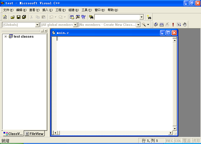The width and height of the screenshot is (201, 144).
Task: Maximize the main.c document window
Action: 168,33
